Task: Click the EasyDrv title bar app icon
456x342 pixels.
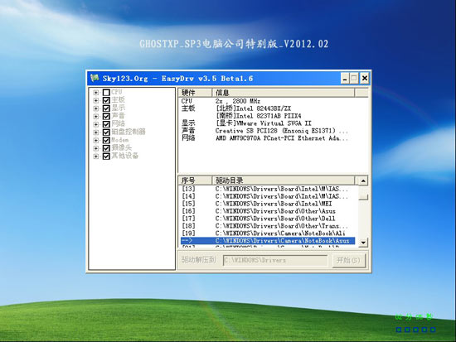Action: tap(95, 78)
